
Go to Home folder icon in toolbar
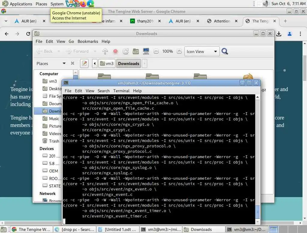coord(136,52)
